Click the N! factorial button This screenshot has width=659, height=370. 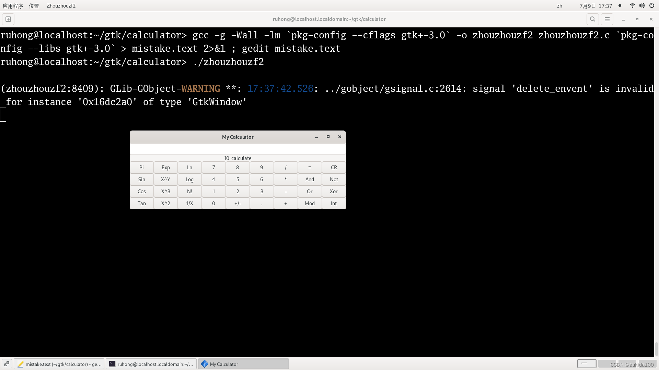coord(190,192)
